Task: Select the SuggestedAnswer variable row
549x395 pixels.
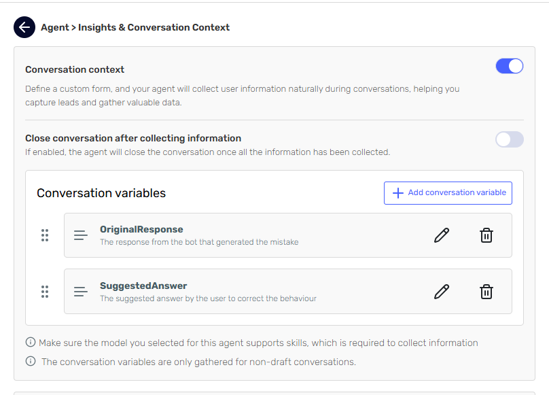Action: [x=272, y=292]
